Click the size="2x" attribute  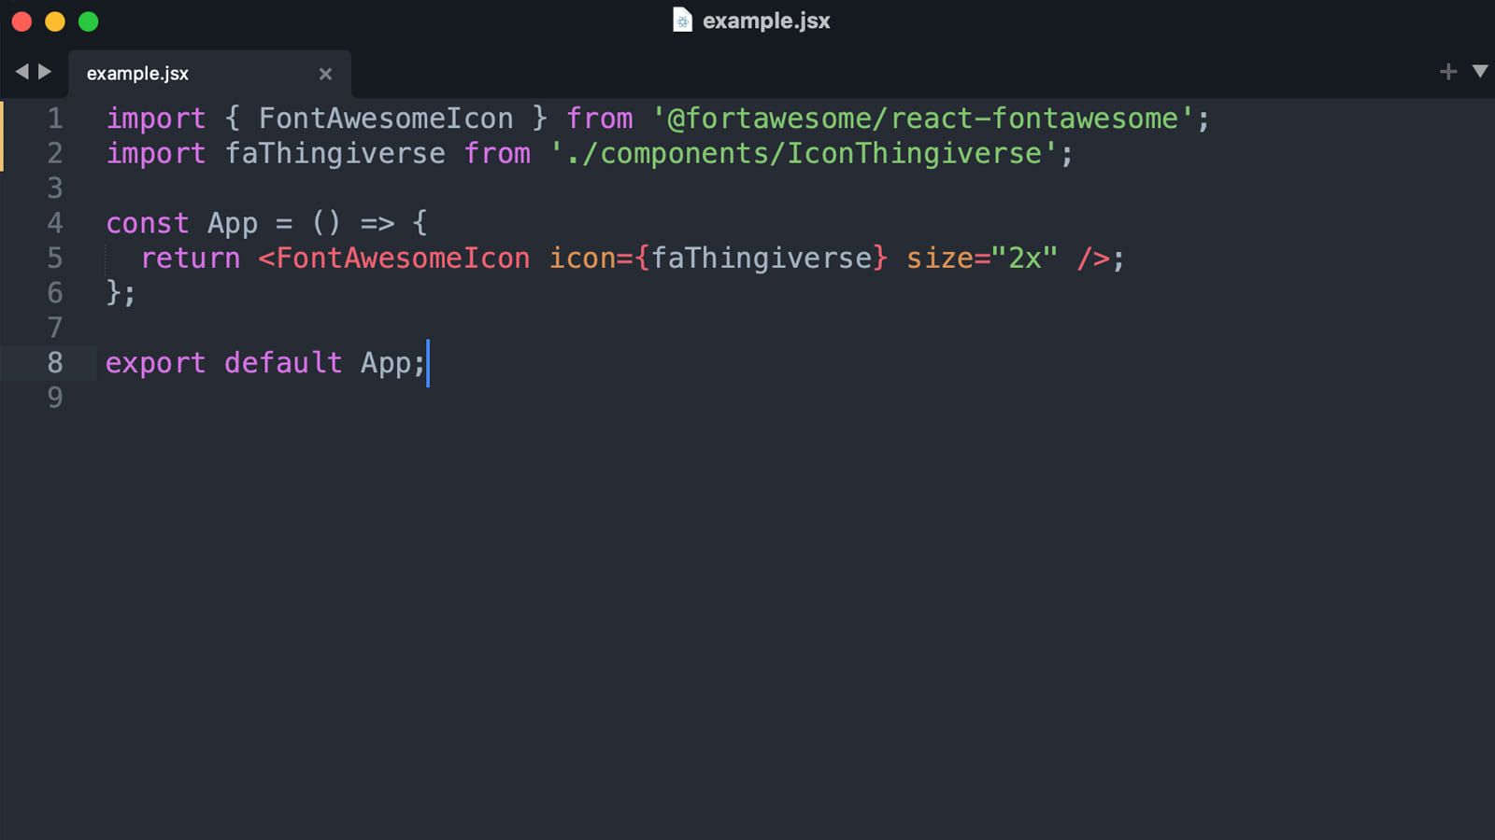pos(981,259)
